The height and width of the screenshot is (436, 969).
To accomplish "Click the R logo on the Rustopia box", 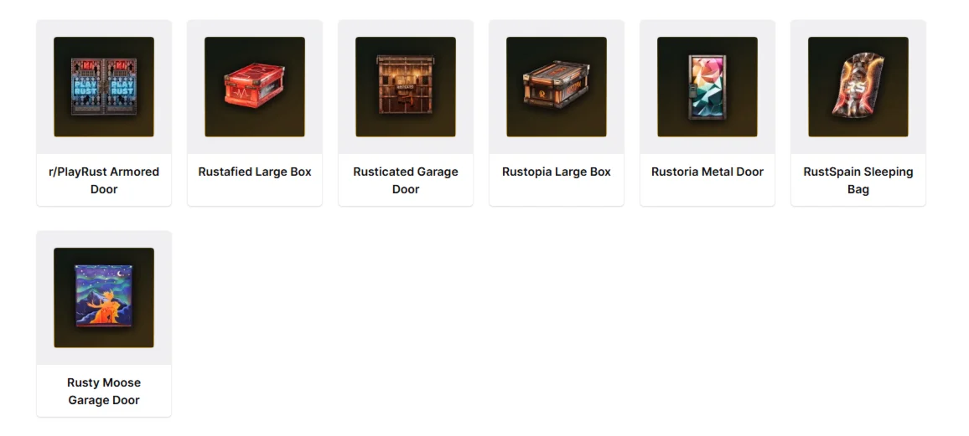I will (541, 95).
